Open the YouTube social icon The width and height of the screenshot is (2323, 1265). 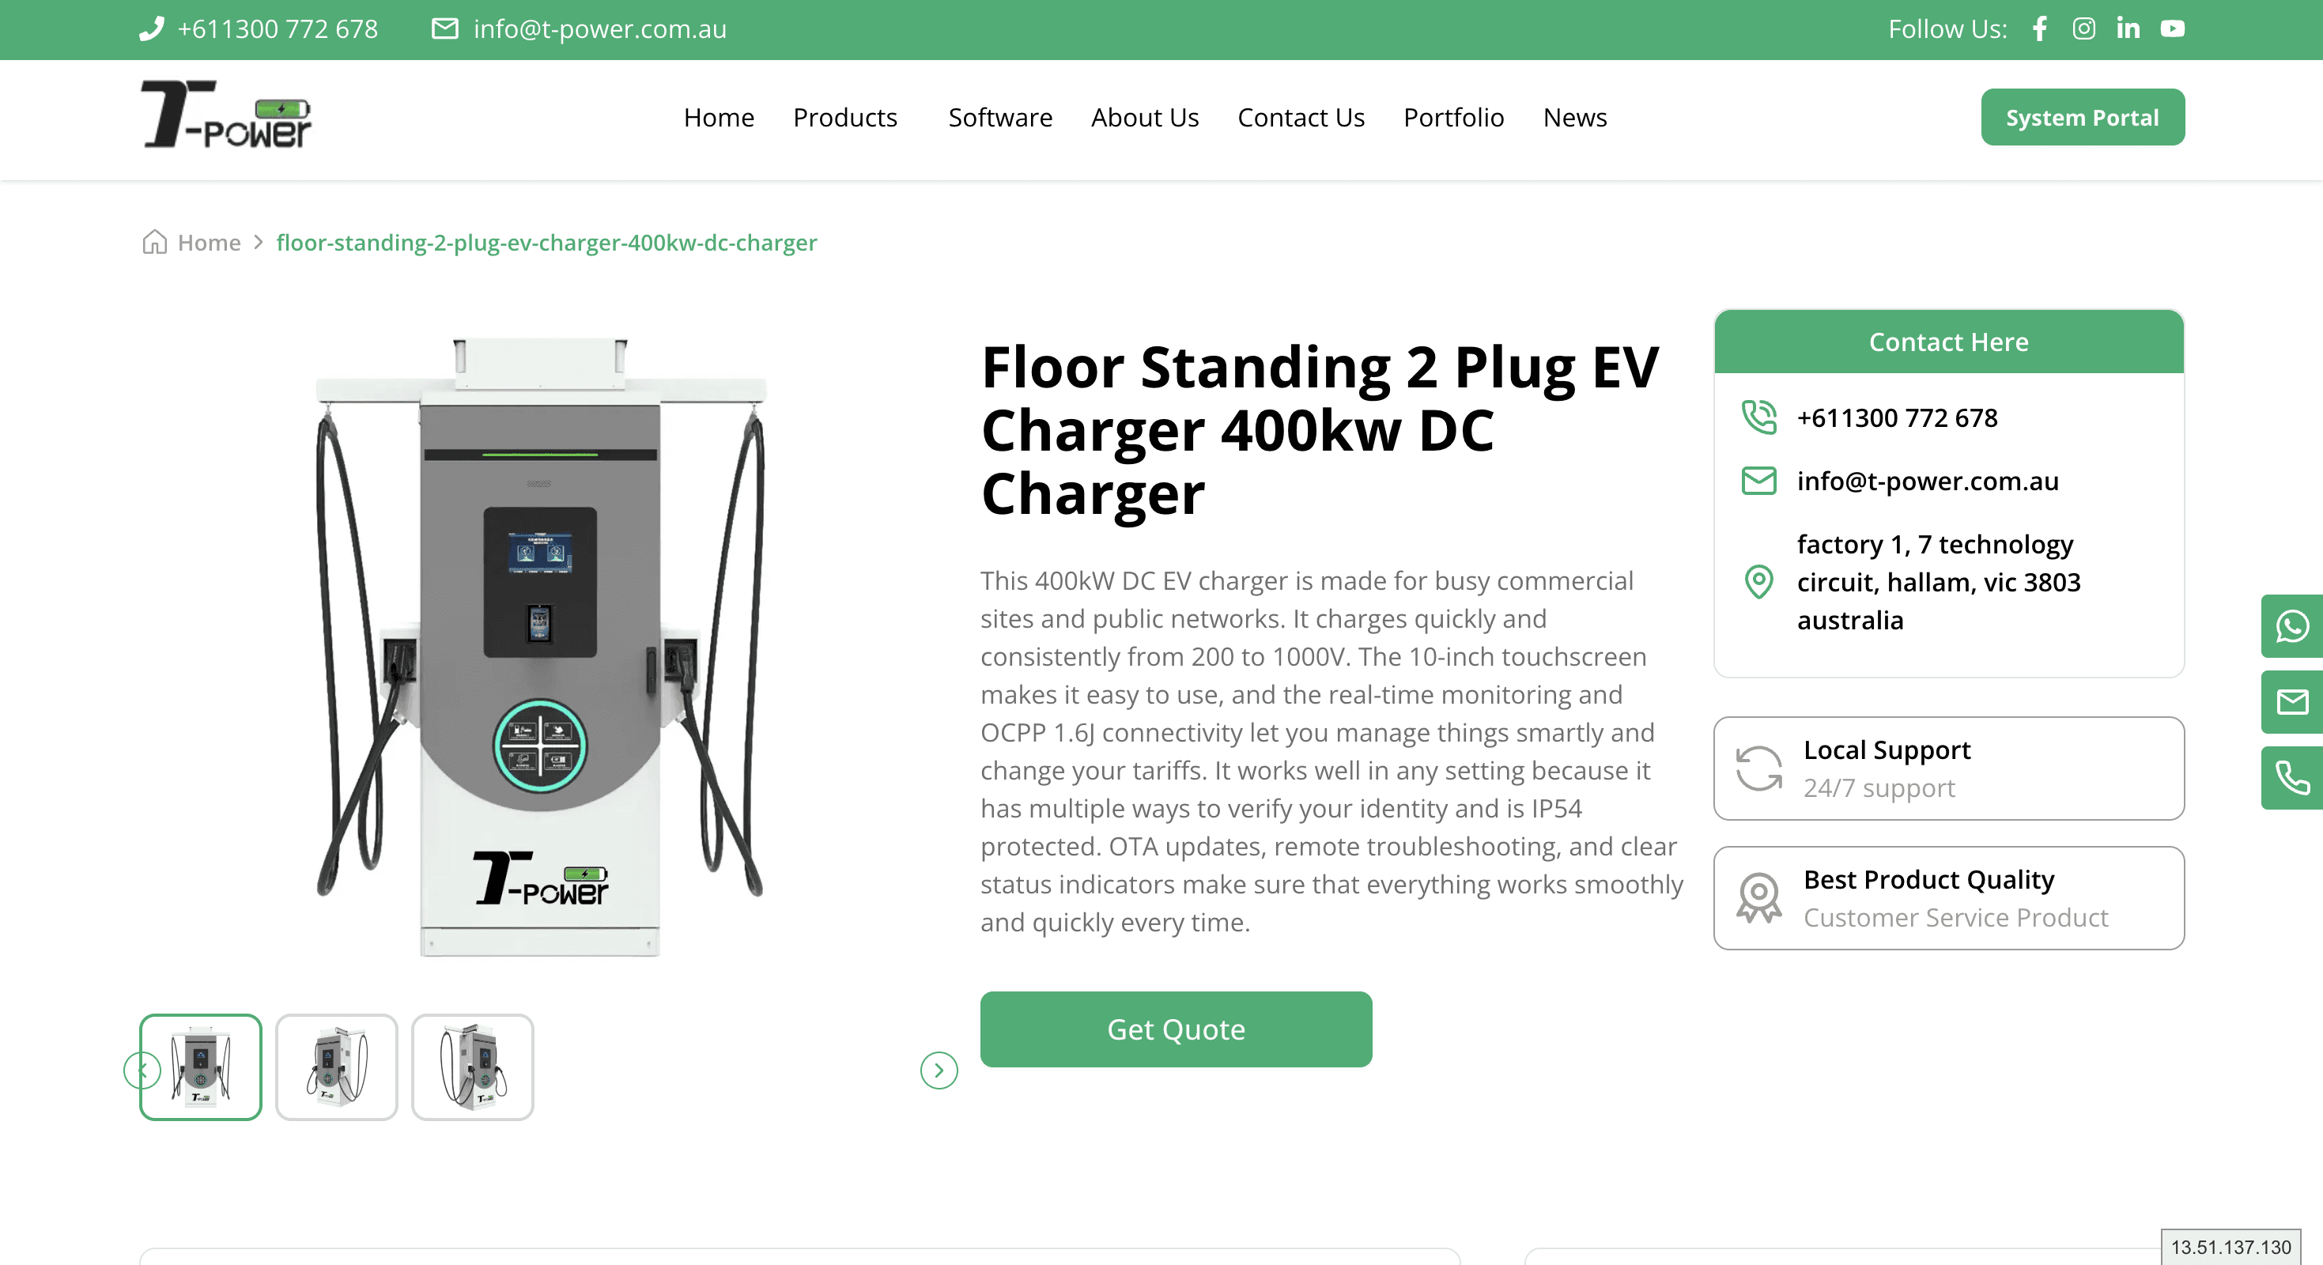[x=2173, y=28]
